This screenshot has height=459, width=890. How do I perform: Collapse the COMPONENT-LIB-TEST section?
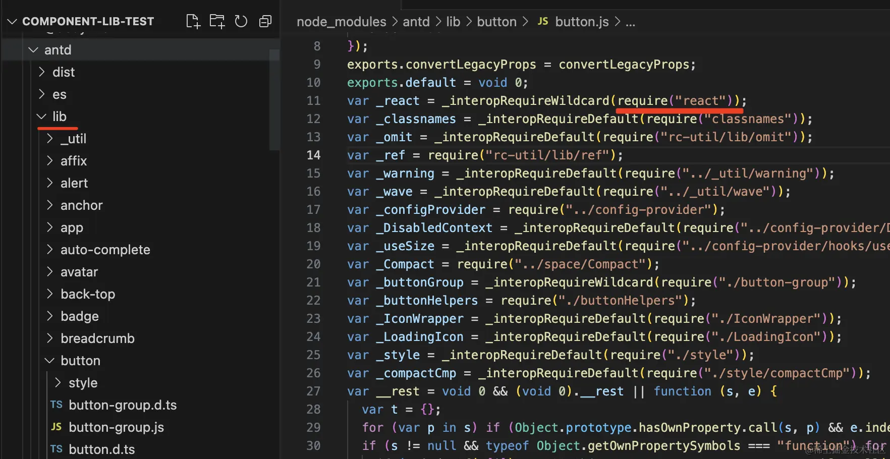(12, 21)
